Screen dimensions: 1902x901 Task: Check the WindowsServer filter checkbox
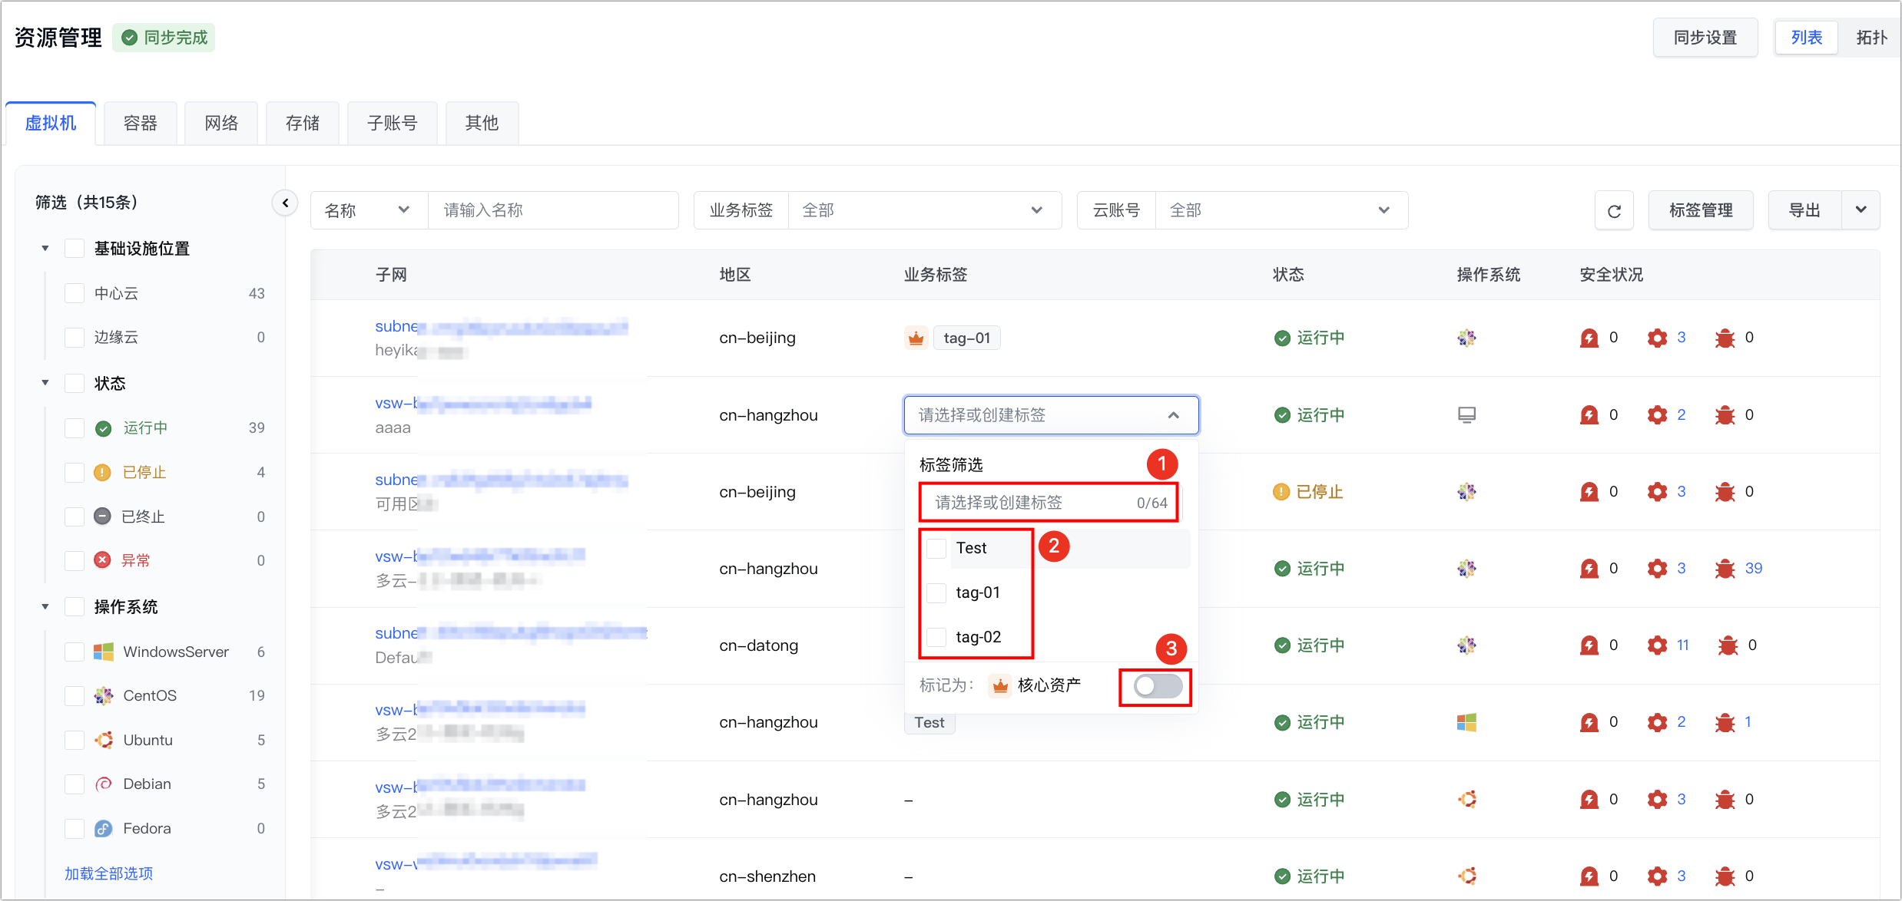tap(75, 652)
